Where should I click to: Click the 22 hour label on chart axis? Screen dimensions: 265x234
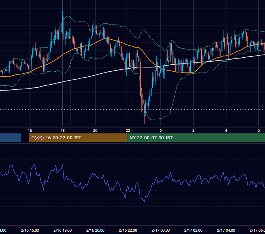128,131
